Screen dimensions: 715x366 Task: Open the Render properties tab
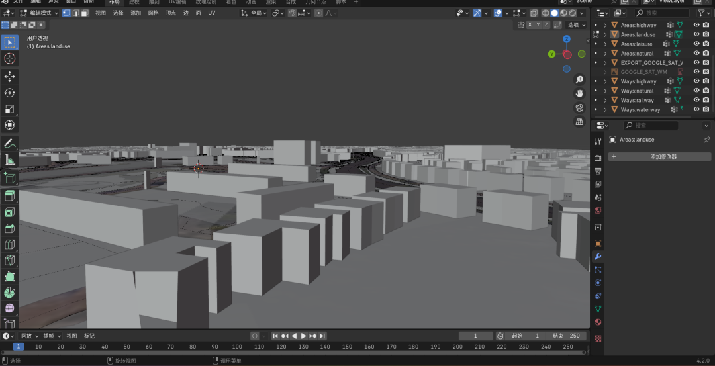pyautogui.click(x=598, y=158)
